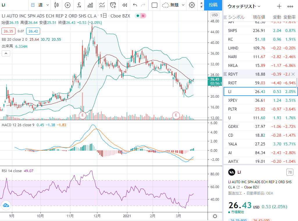Create an alert with alarm clock icon
This screenshot has height=221, width=298.
[113, 5]
